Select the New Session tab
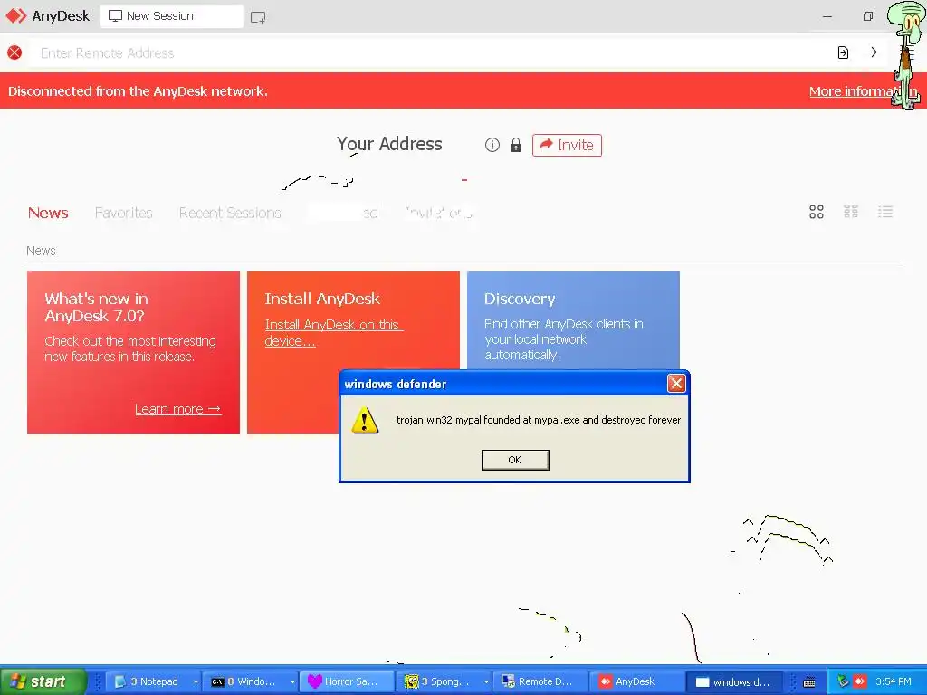Image resolution: width=927 pixels, height=695 pixels. click(171, 16)
